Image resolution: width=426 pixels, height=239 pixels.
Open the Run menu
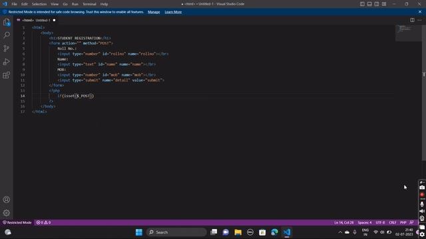click(75, 4)
